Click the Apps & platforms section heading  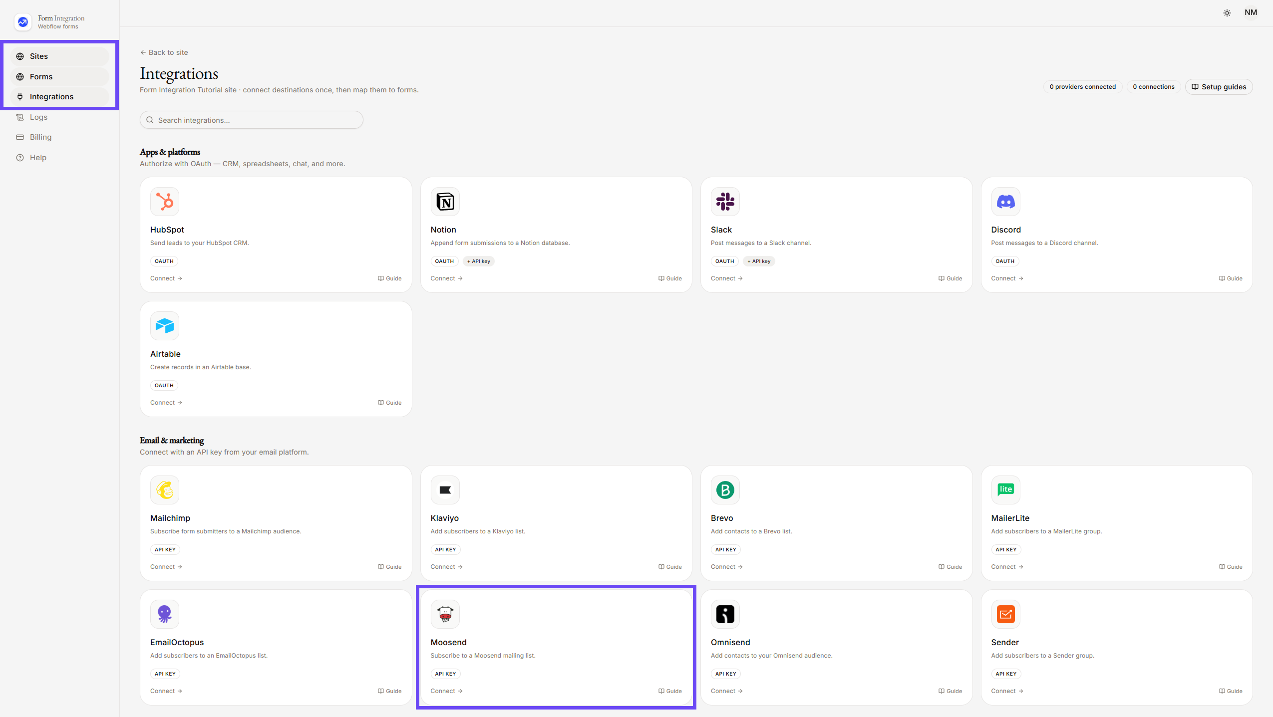click(x=170, y=152)
